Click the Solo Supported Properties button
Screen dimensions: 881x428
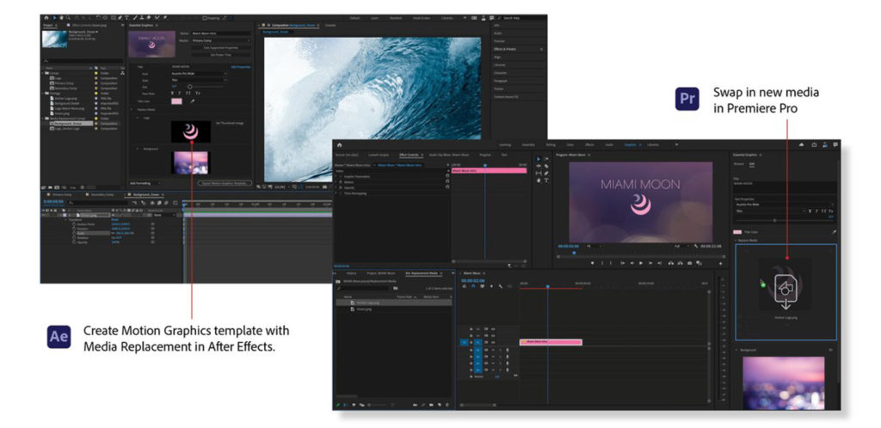(221, 47)
